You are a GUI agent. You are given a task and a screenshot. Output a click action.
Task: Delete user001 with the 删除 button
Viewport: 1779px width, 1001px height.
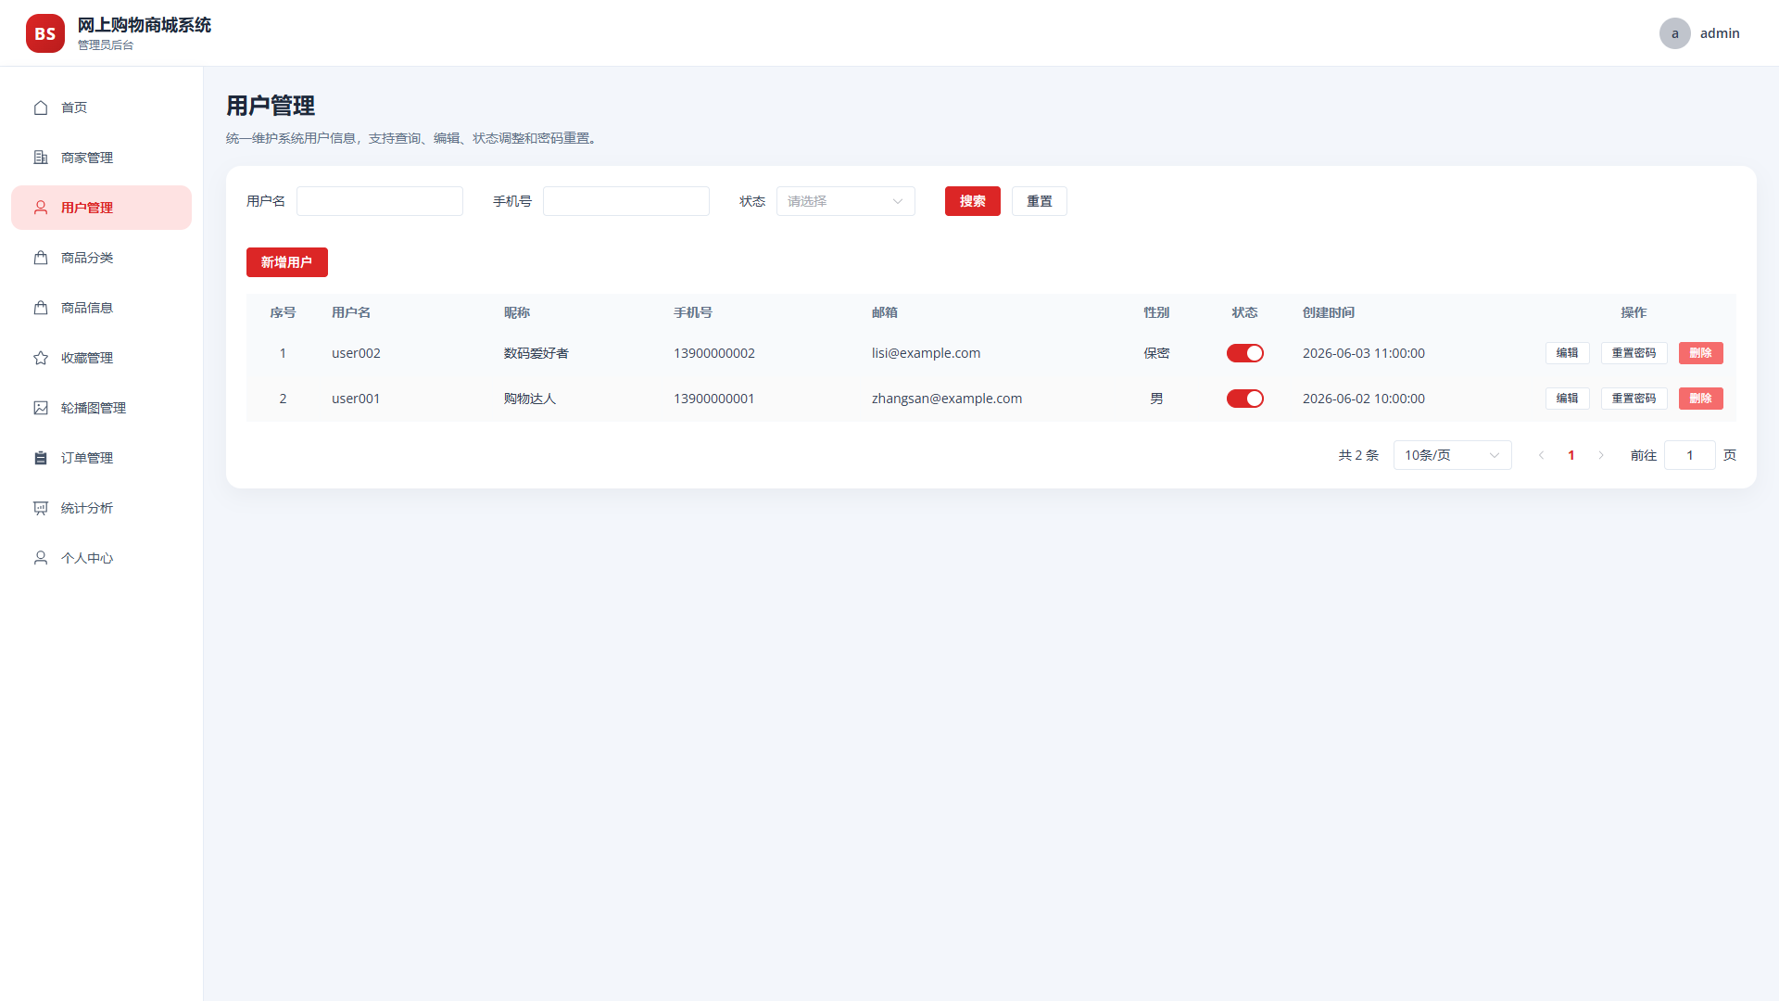pos(1700,399)
